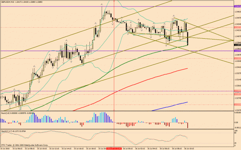
Task: Click the red-highlighted date label on time axis
Action: (x=114, y=148)
